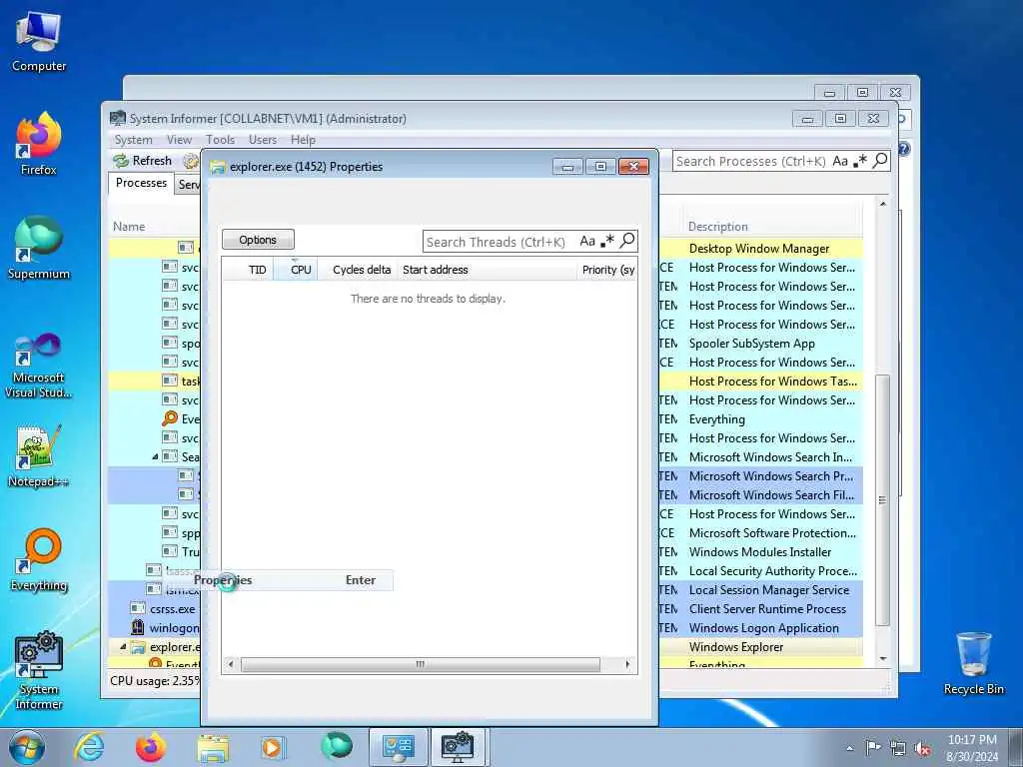
Task: Click scroll down arrow of process list
Action: pyautogui.click(x=883, y=659)
